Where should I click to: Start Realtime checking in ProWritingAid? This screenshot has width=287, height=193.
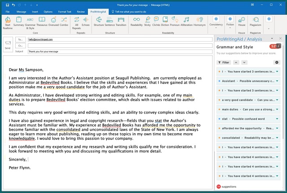(8, 23)
